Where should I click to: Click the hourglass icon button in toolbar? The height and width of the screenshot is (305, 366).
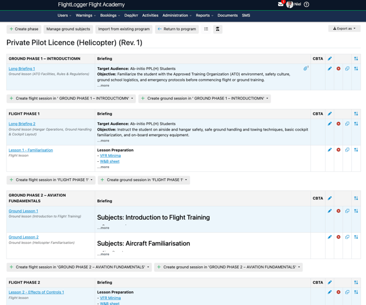pyautogui.click(x=217, y=29)
